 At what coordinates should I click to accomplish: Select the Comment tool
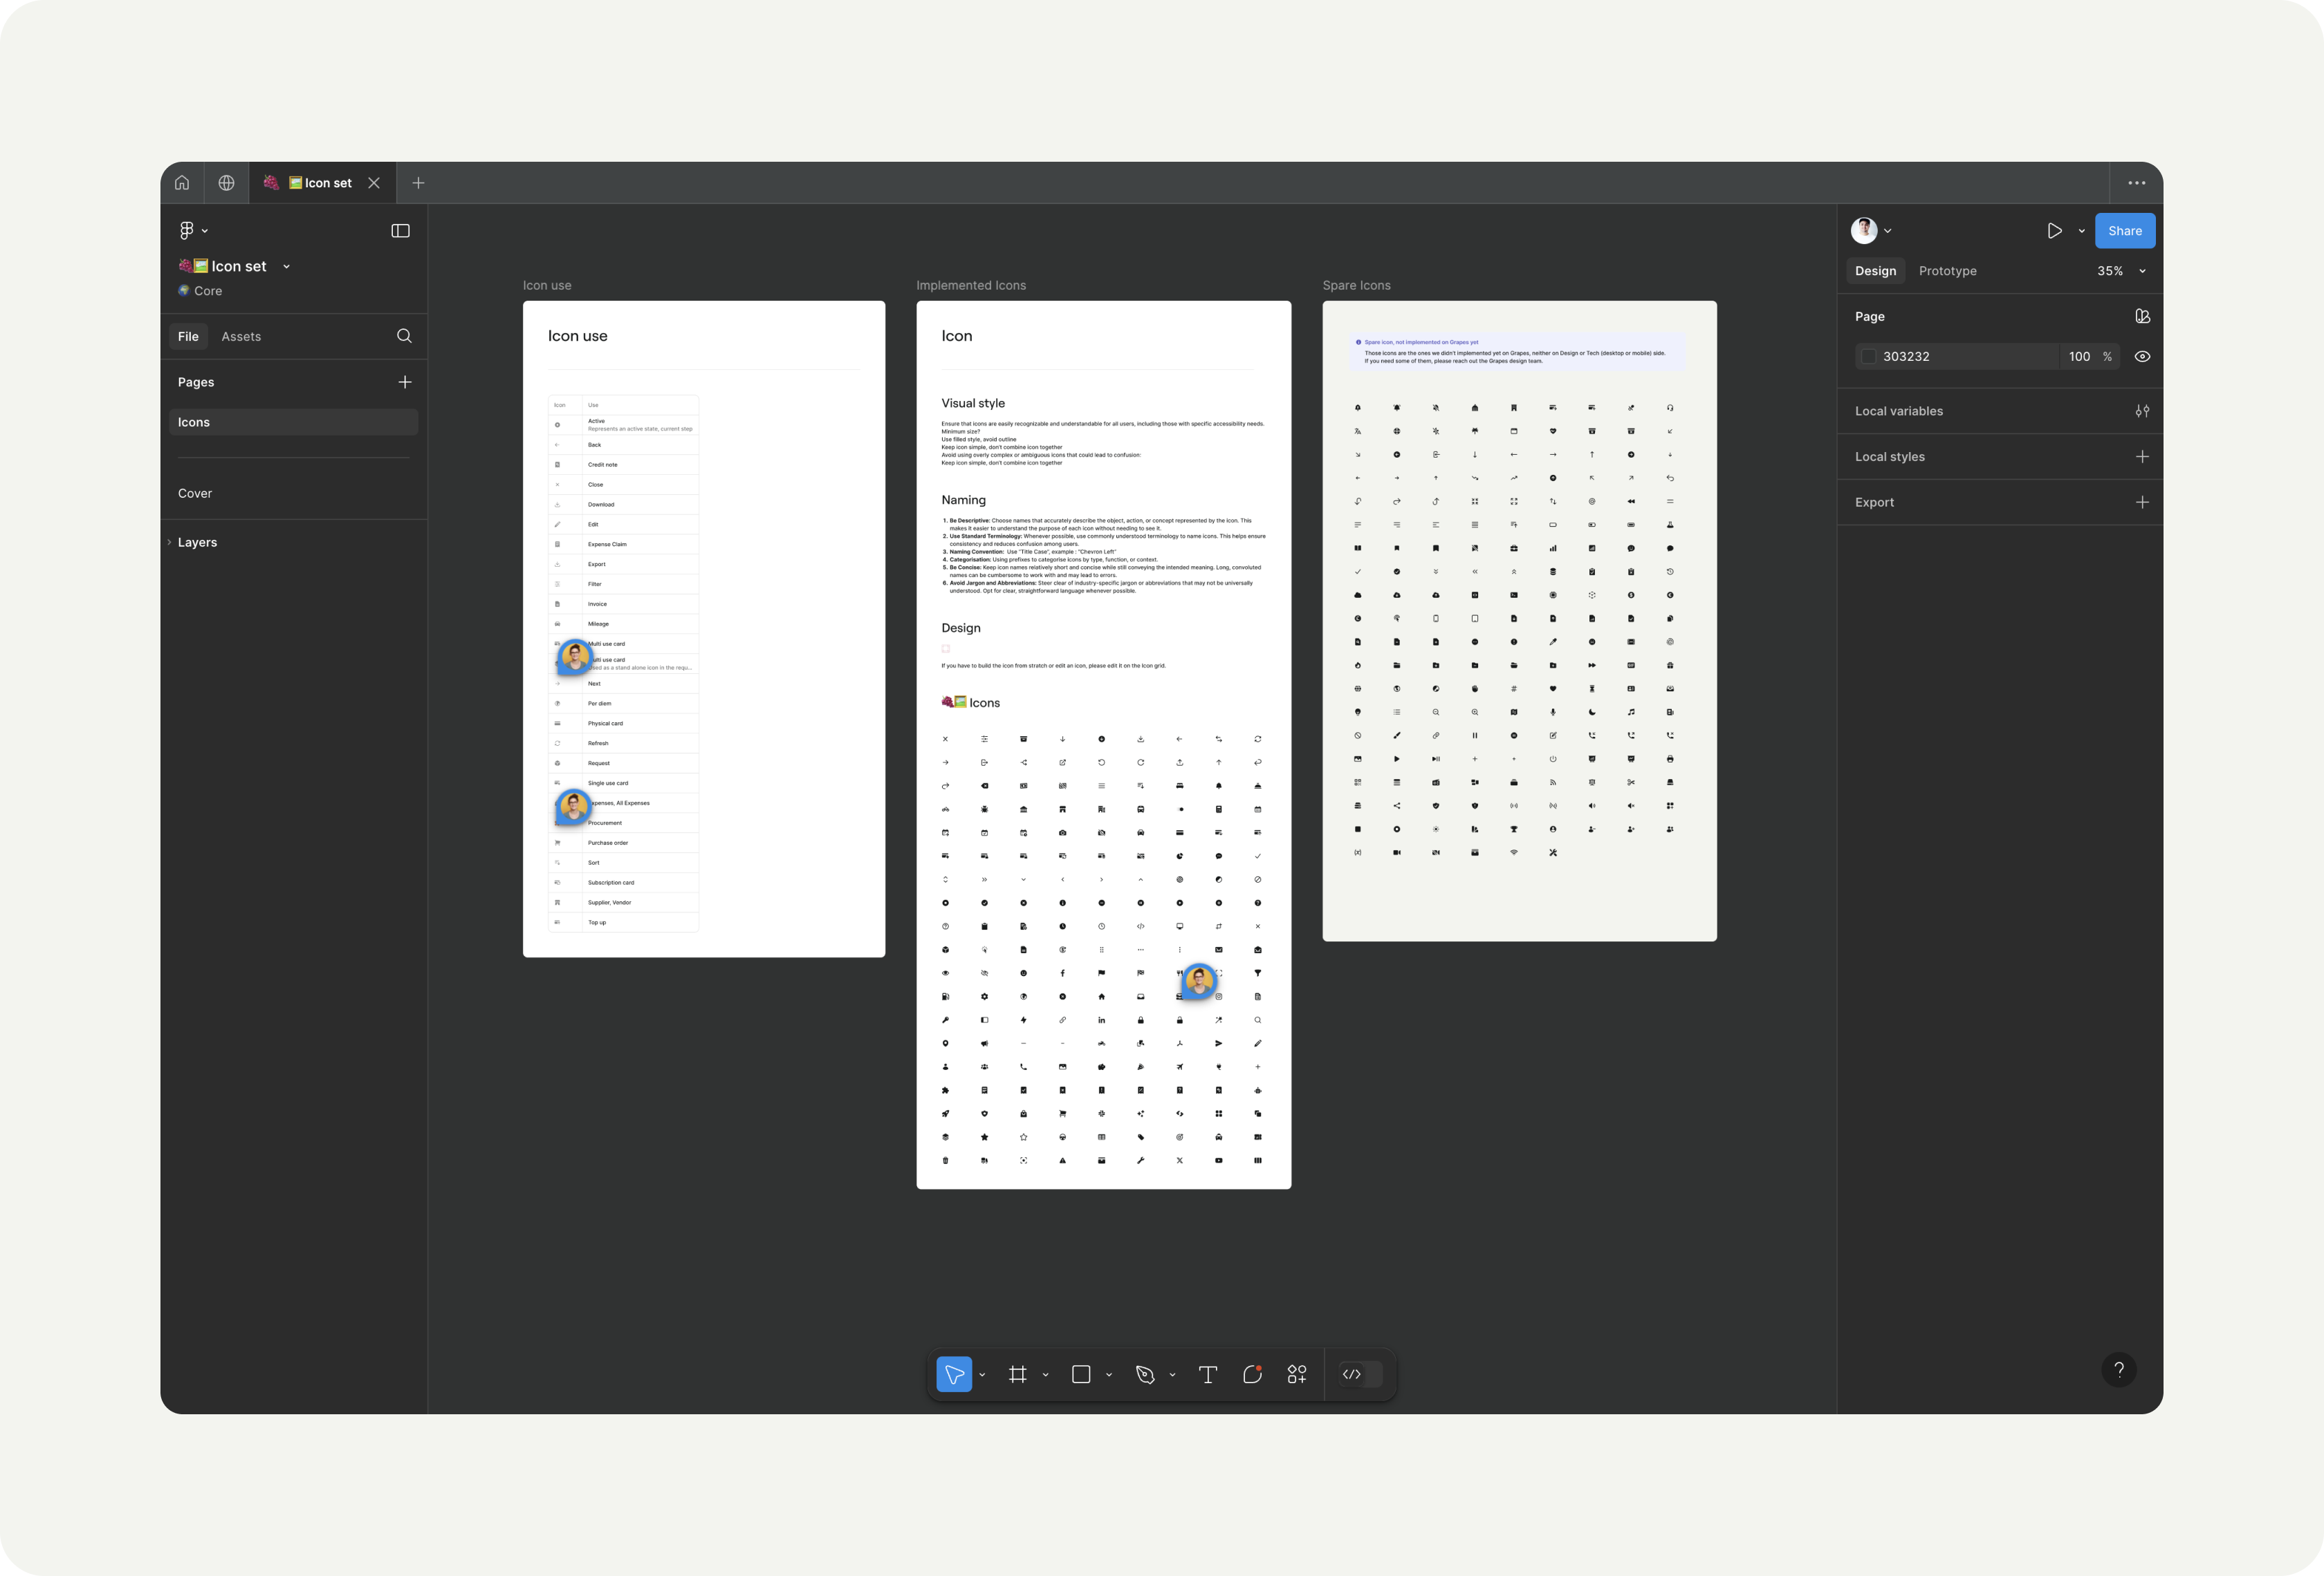[1252, 1374]
